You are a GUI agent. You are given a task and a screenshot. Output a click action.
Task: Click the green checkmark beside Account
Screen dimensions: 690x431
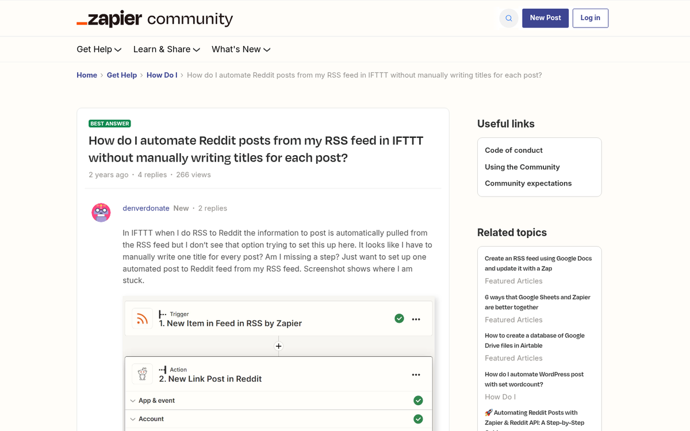418,419
